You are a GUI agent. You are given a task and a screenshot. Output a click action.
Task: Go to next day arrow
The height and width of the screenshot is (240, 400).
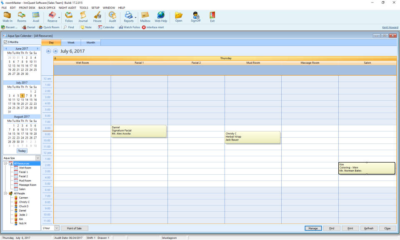pyautogui.click(x=55, y=51)
